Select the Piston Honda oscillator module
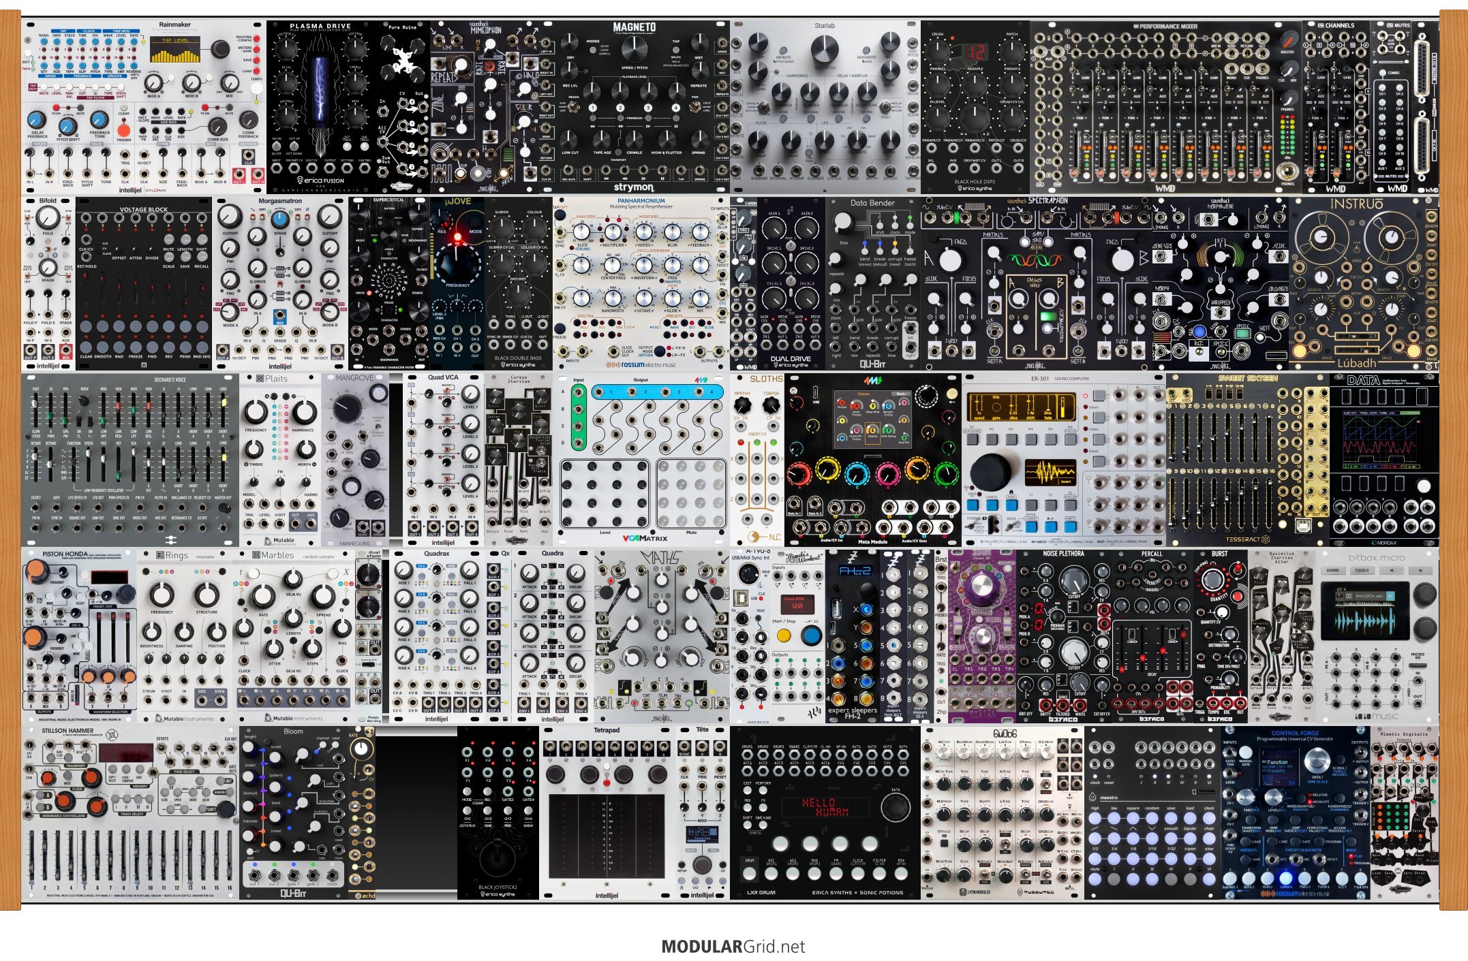This screenshot has width=1468, height=961. [79, 636]
